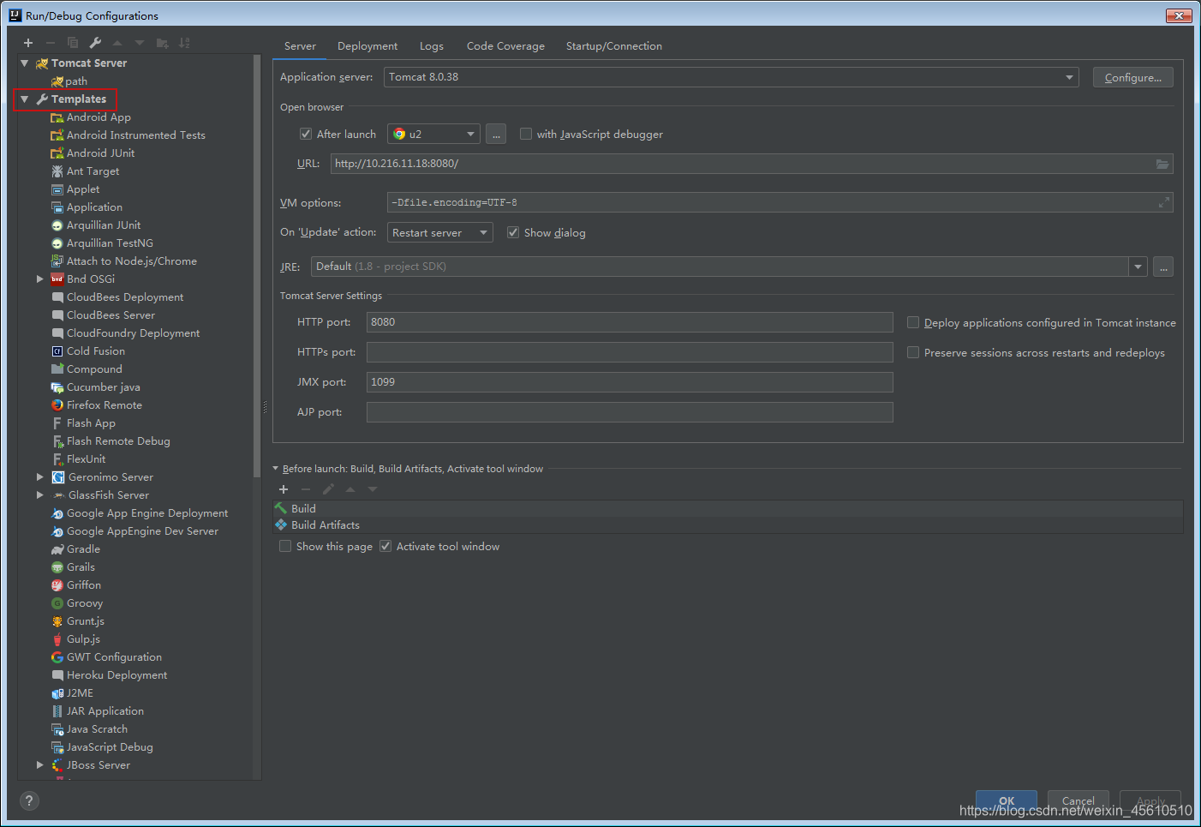This screenshot has width=1201, height=827.
Task: Click the remove task minus icon under Before launch
Action: click(306, 489)
